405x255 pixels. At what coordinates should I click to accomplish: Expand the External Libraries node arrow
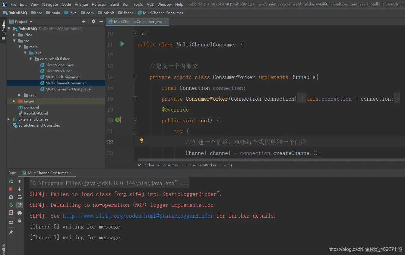pyautogui.click(x=9, y=119)
